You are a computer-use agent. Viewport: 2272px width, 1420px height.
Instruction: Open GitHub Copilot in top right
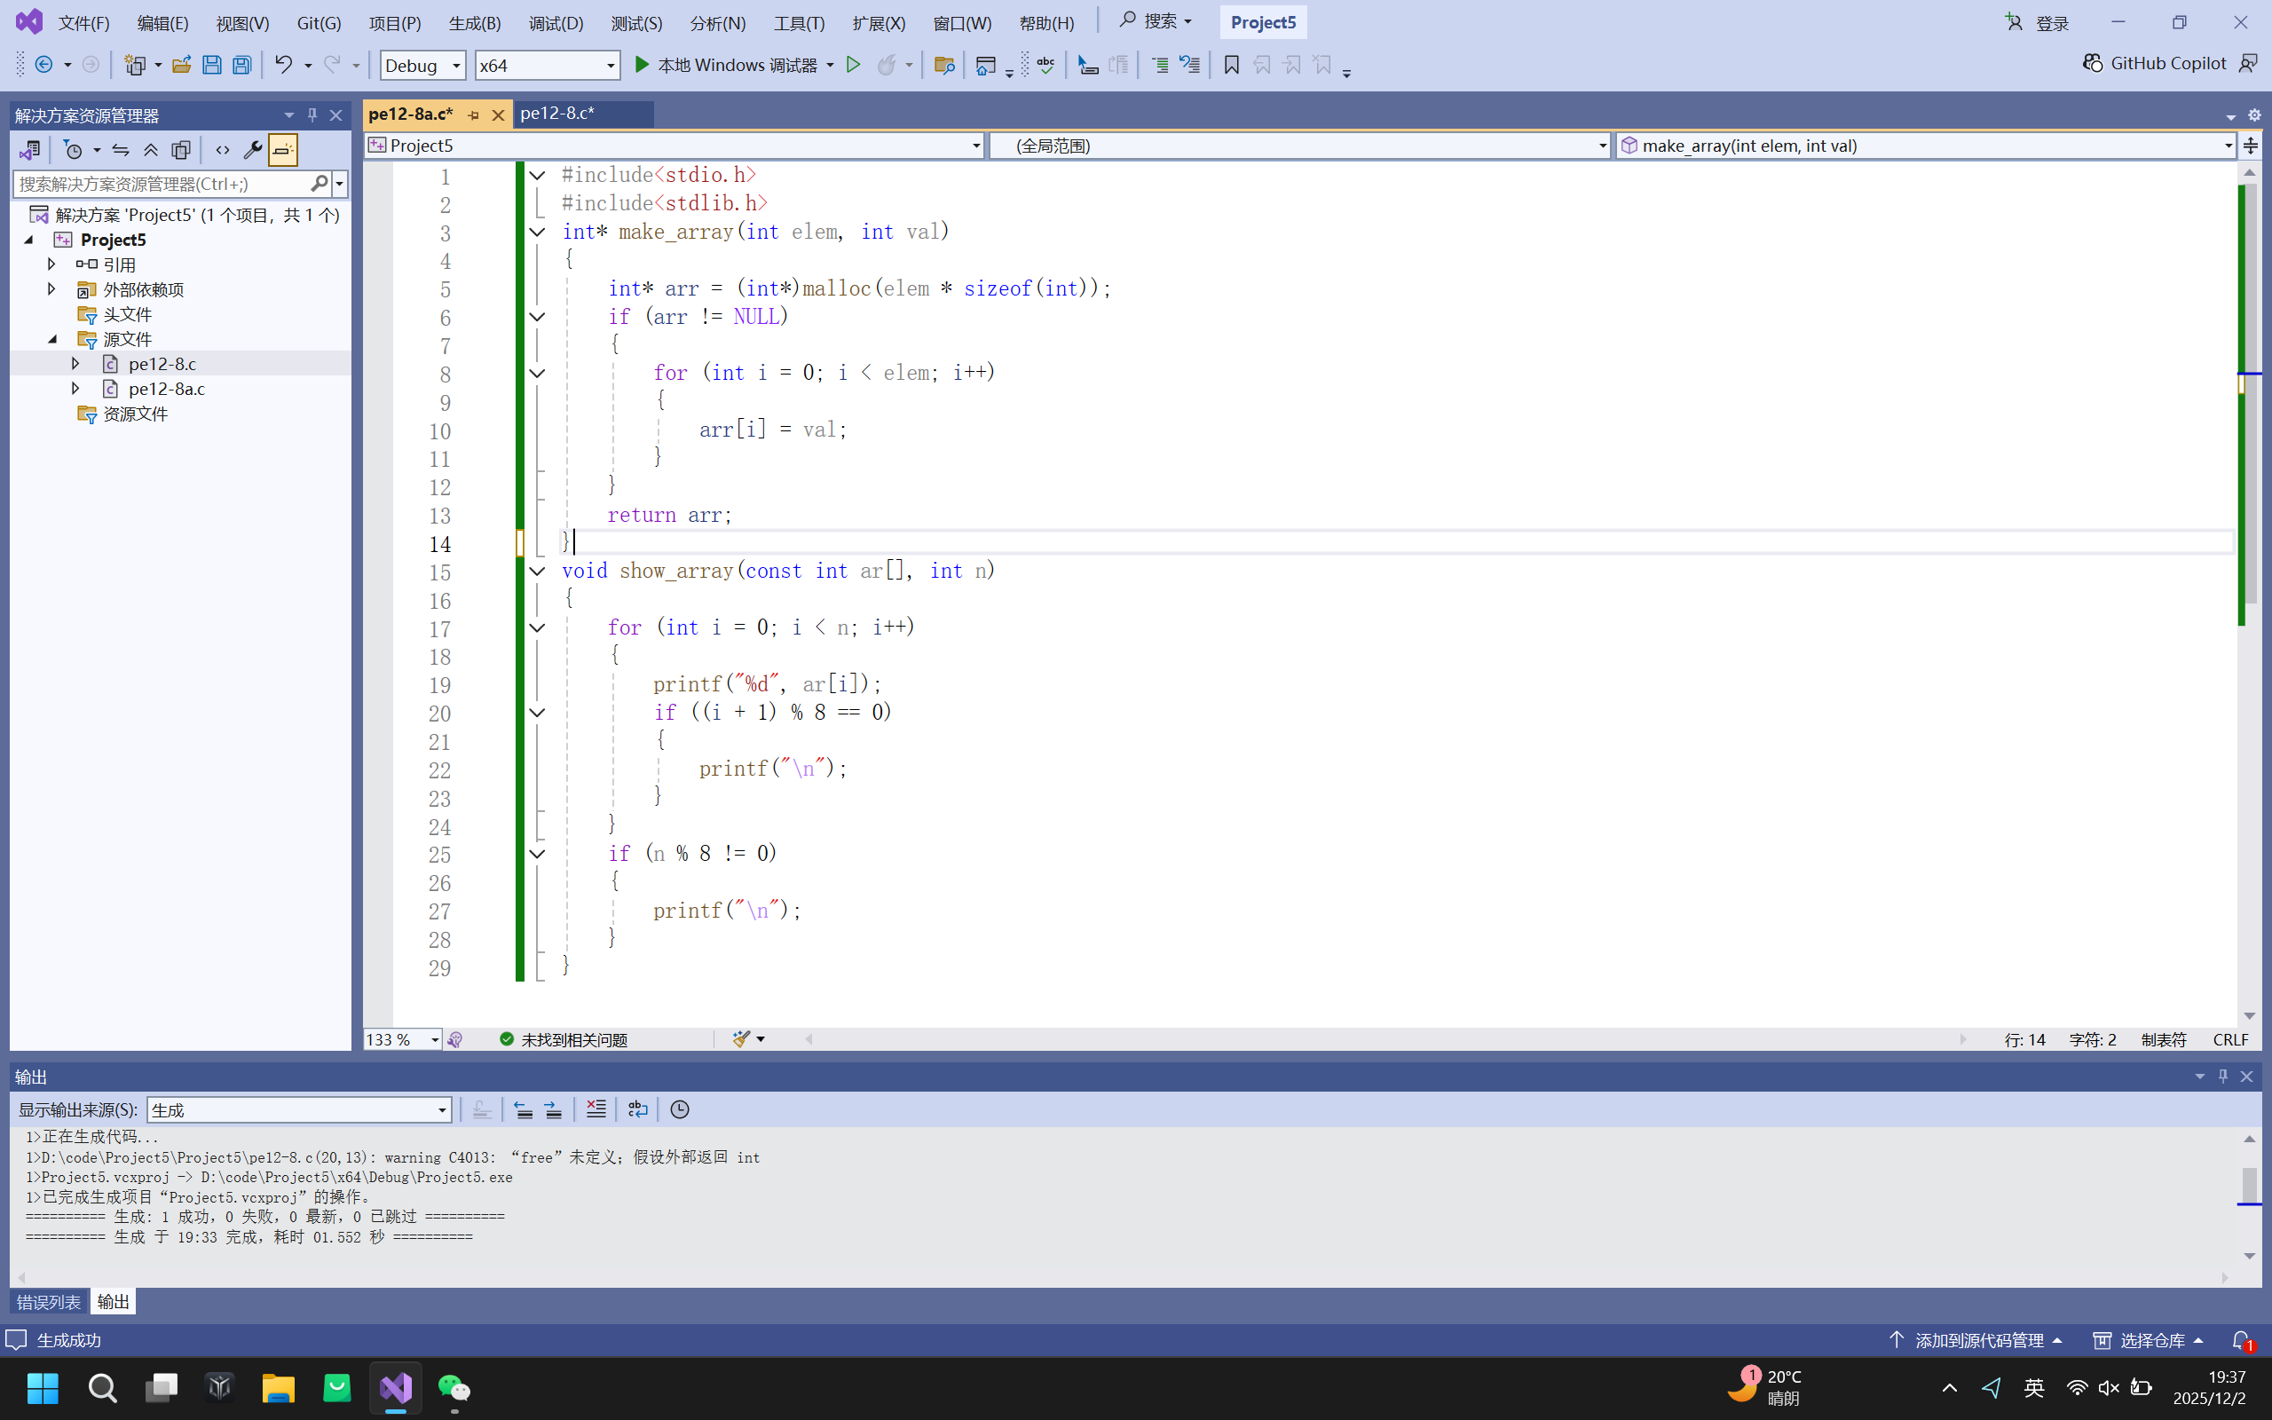point(2155,63)
